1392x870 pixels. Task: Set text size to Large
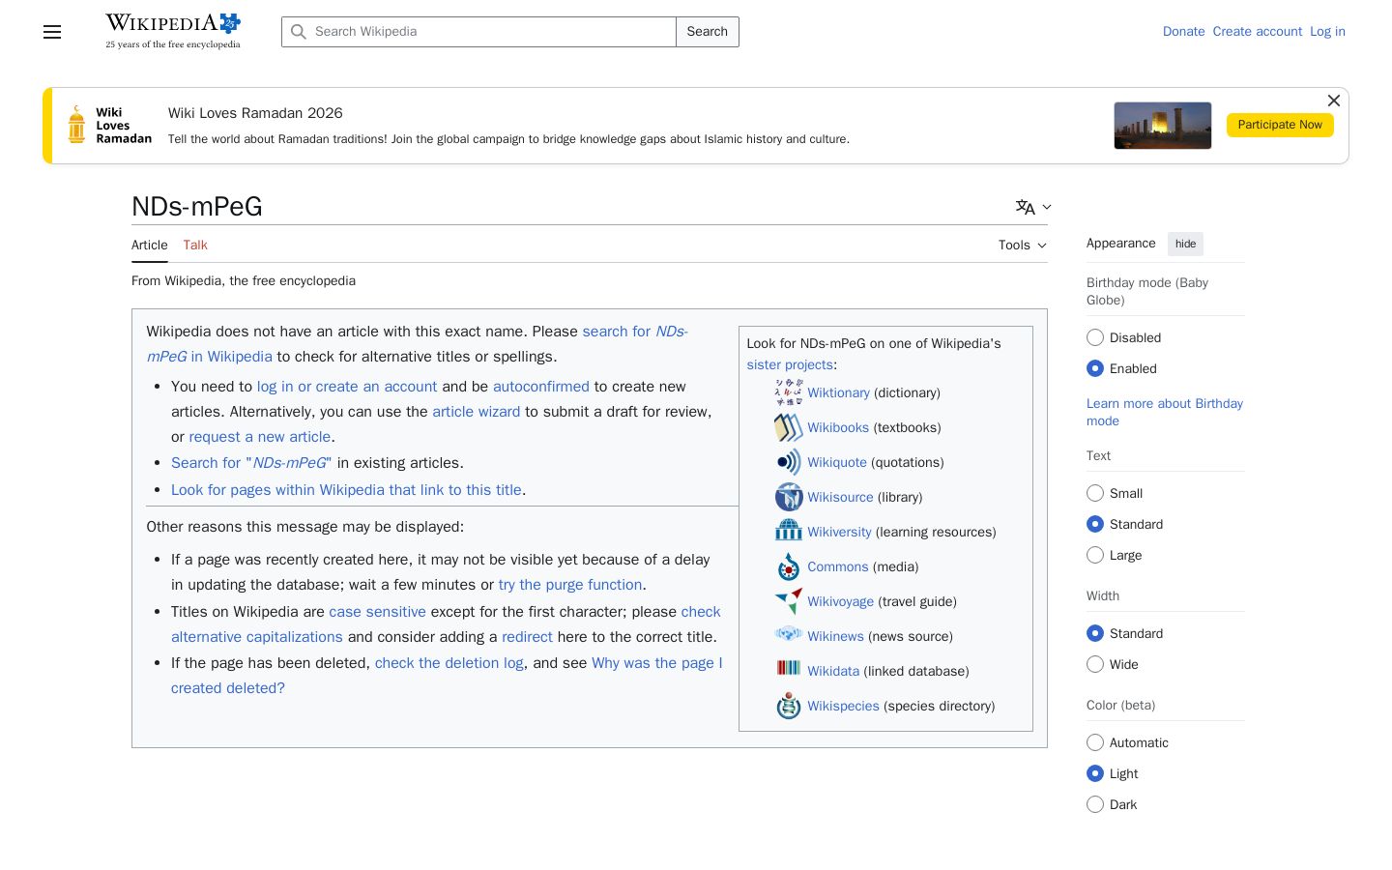click(1095, 555)
